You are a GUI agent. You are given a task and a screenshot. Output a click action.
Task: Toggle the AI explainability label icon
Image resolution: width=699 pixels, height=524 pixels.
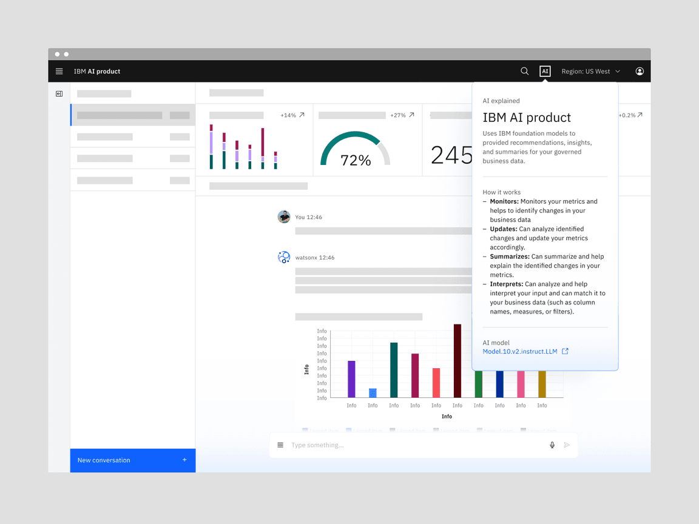pyautogui.click(x=545, y=72)
